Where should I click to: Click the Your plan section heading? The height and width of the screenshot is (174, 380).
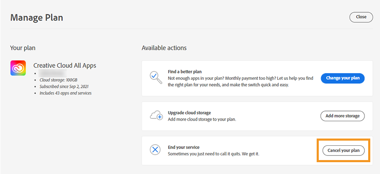pyautogui.click(x=25, y=48)
